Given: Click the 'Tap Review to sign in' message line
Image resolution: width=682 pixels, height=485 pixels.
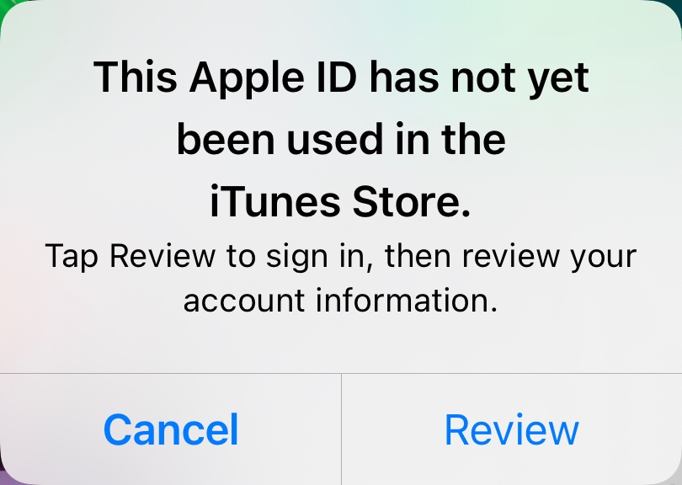Looking at the screenshot, I should coord(341,257).
